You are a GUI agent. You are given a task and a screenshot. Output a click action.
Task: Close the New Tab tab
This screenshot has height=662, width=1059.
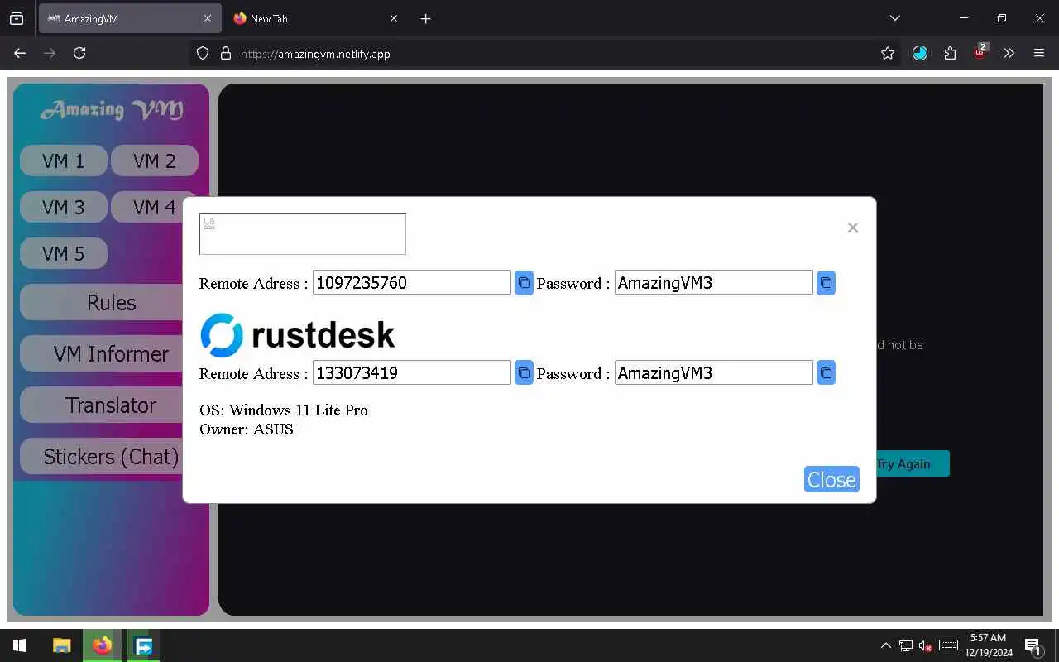coord(394,18)
